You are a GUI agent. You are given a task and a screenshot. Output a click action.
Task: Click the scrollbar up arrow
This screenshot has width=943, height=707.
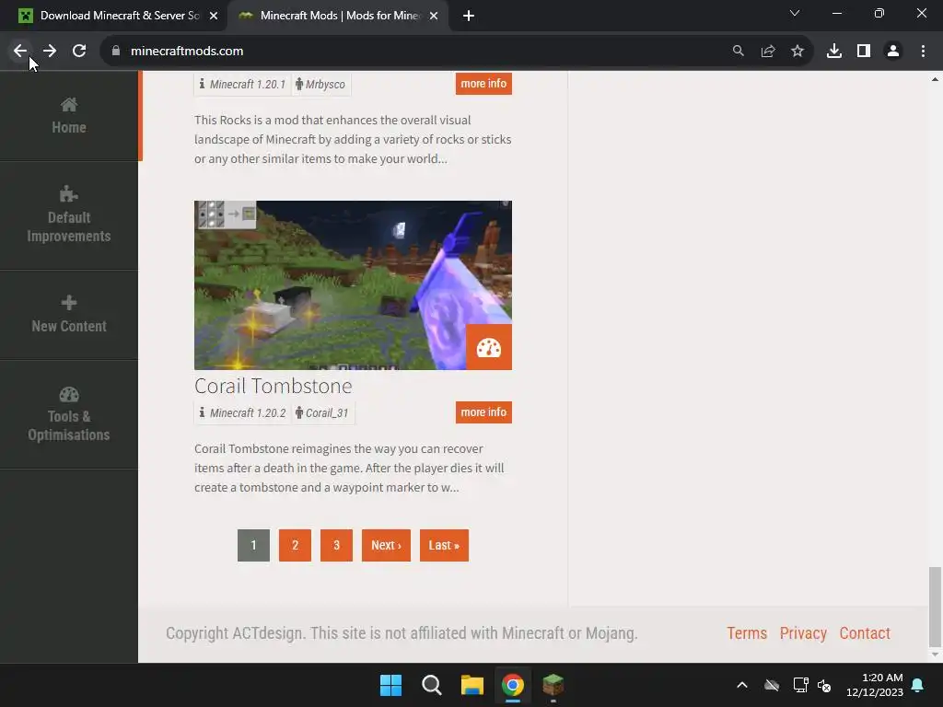pyautogui.click(x=935, y=79)
